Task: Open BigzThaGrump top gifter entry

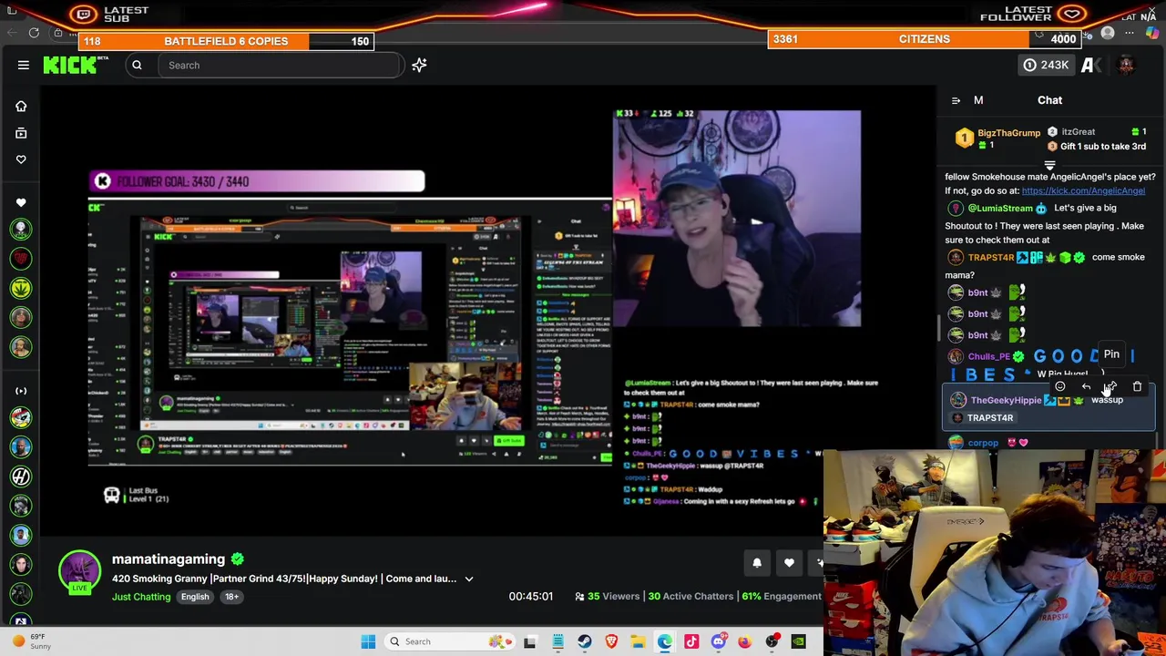Action: coord(997,138)
